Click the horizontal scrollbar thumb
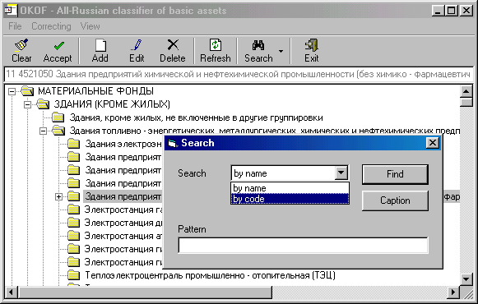The height and width of the screenshot is (304, 478). pyautogui.click(x=145, y=292)
